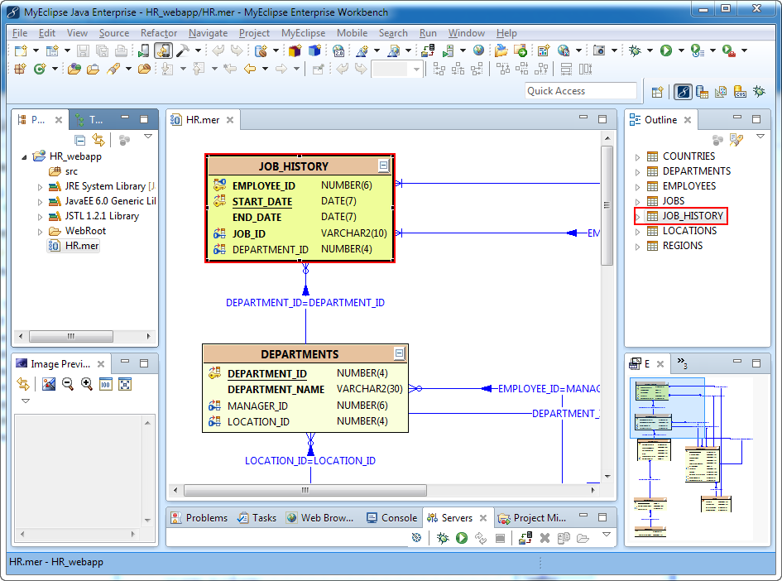Click the Open Perspective icon beside Quick Access
This screenshot has height=581, width=782.
(657, 92)
